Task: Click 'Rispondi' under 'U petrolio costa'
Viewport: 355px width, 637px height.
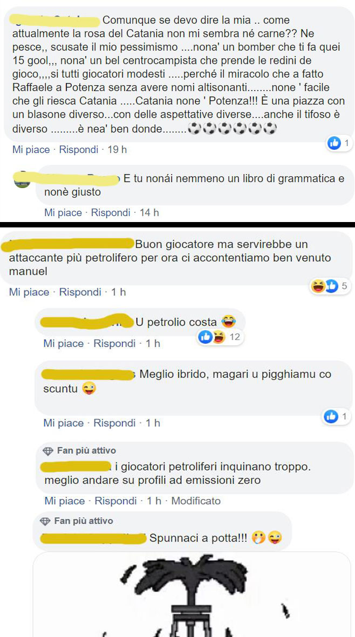Action: (114, 344)
